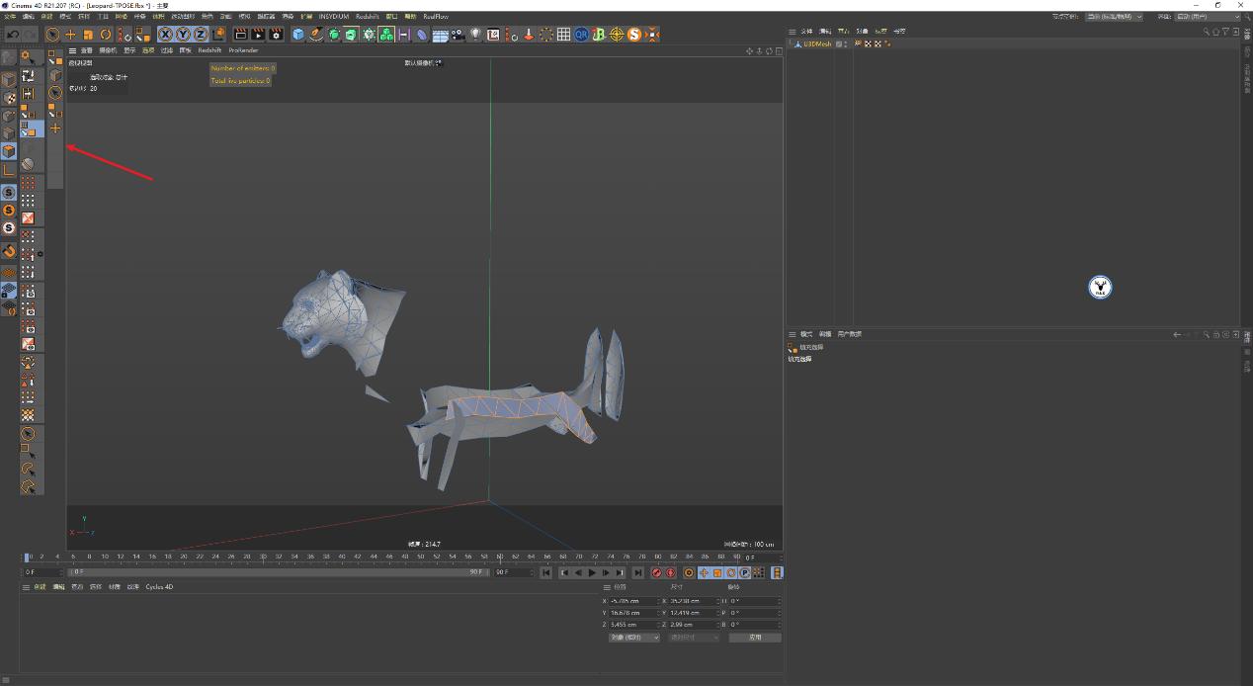The height and width of the screenshot is (686, 1253).
Task: Switch to Polygons mode in left palette
Action: [x=9, y=151]
